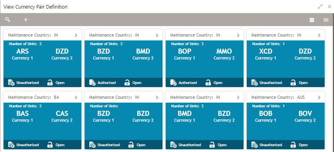334x152 pixels.
Task: Click Unauthorized document icon on XCD/DZD card
Action: click(x=254, y=82)
